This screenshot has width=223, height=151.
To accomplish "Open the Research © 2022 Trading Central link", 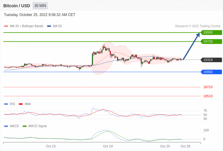I will (198, 26).
